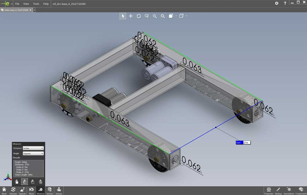307x195 pixels.
Task: Click the Animate button in the bottom bar
Action: 13,190
